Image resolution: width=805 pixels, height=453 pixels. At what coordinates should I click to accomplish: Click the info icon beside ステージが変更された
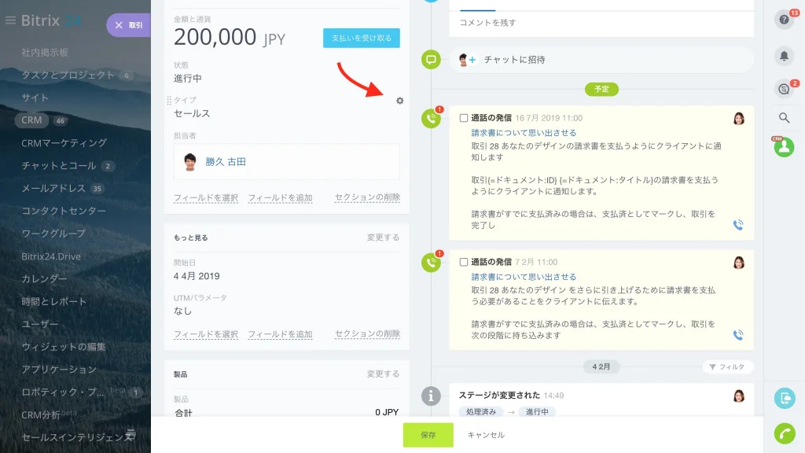pos(431,396)
